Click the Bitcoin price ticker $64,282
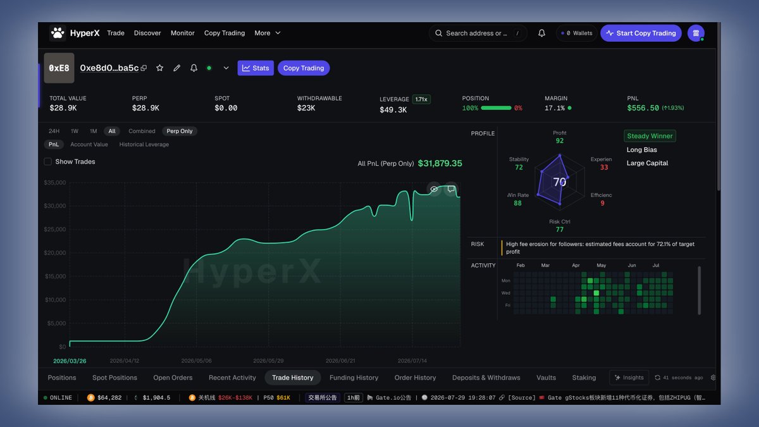759x427 pixels. 104,398
